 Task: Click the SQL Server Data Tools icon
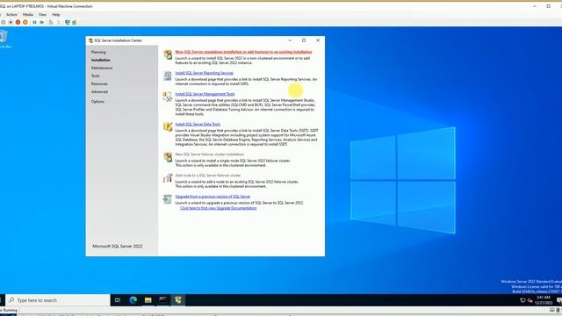(168, 126)
